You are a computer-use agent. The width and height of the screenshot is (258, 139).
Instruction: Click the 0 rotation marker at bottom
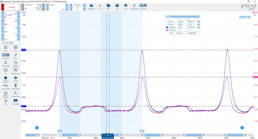(59, 135)
